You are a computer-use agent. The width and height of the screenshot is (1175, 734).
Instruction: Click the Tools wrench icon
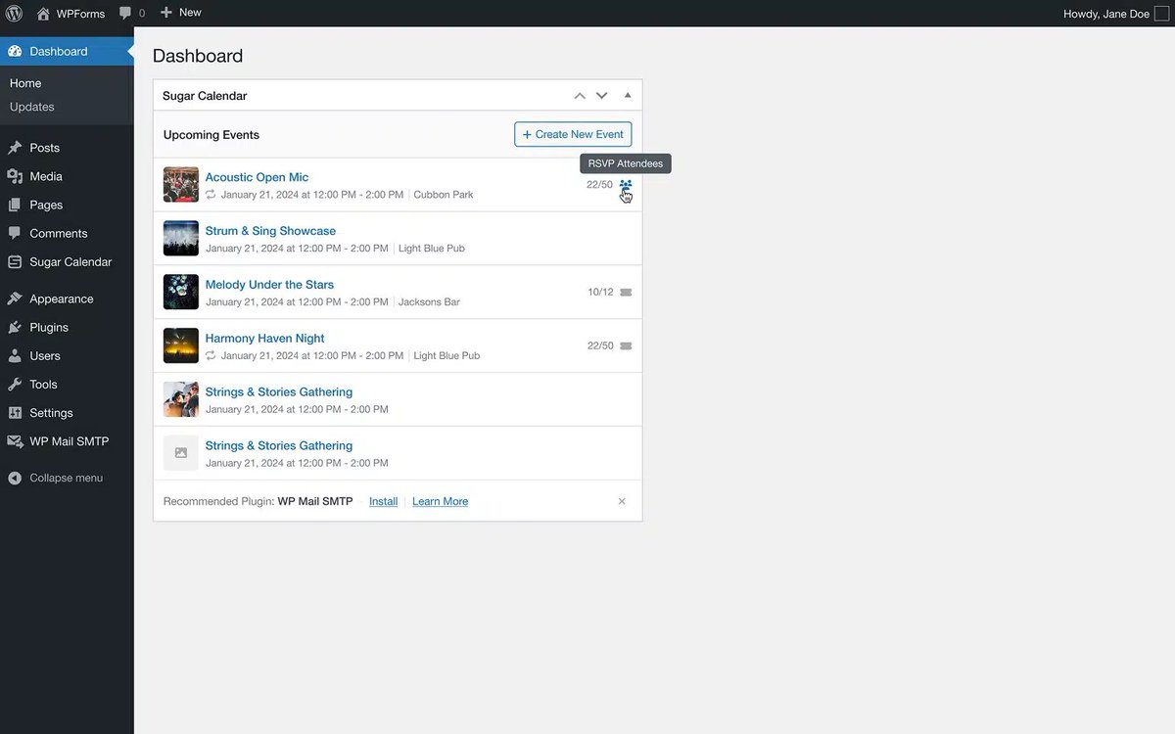pos(15,385)
